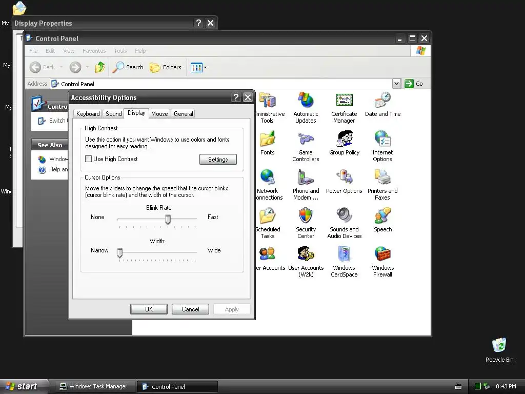Viewport: 525px width, 394px height.
Task: Open the Group Policy icon
Action: click(344, 143)
